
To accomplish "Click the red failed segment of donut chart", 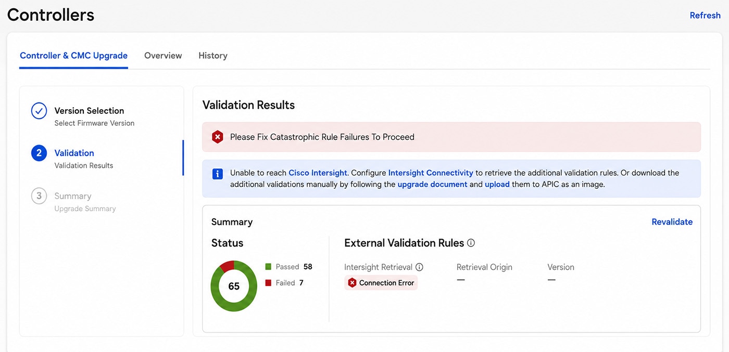I will tap(227, 266).
